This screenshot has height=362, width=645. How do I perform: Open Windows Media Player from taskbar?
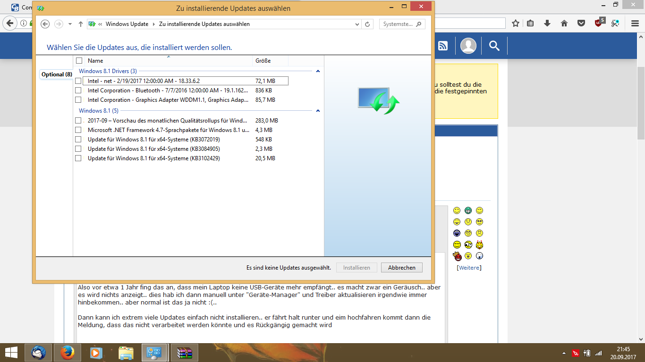96,353
